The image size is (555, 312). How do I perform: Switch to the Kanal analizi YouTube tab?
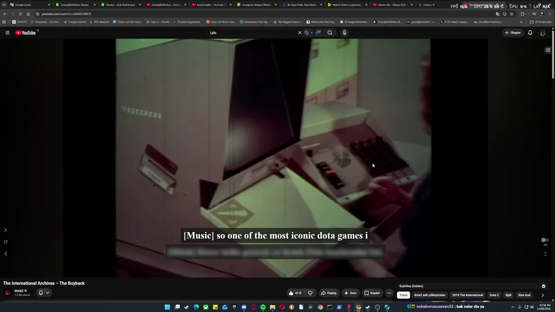211,5
